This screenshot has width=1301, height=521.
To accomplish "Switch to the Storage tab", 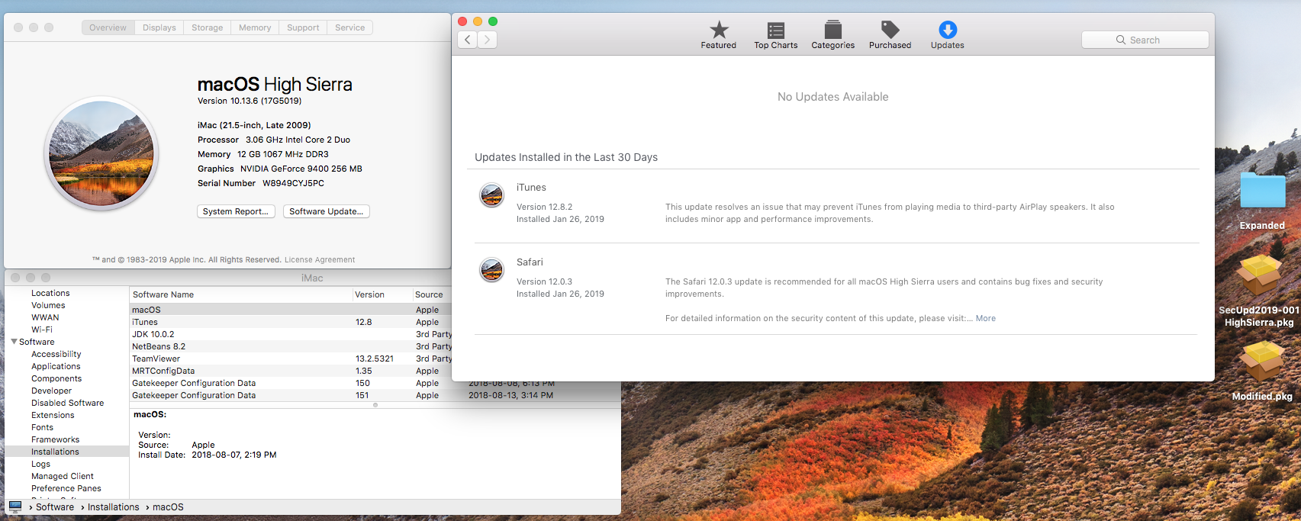I will click(x=207, y=27).
